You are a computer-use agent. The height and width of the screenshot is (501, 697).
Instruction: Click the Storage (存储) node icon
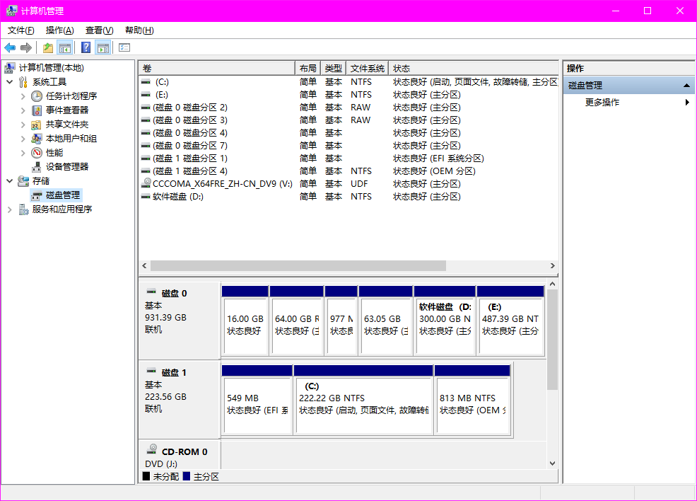[x=23, y=181]
